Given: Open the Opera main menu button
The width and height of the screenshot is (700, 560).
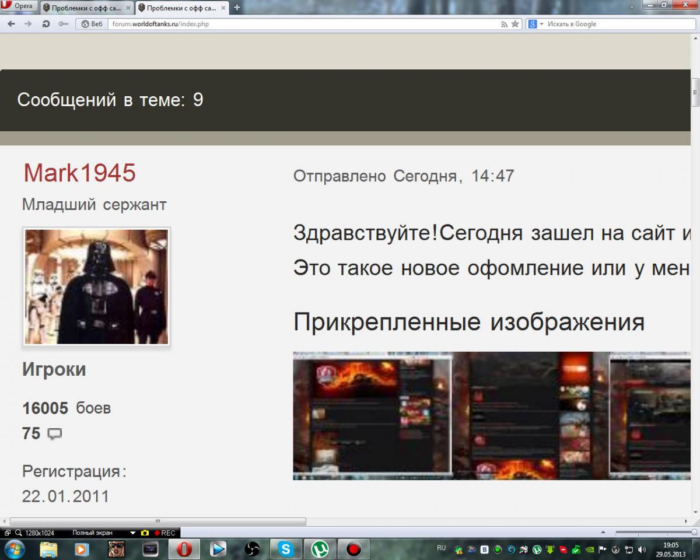Looking at the screenshot, I should 19,6.
